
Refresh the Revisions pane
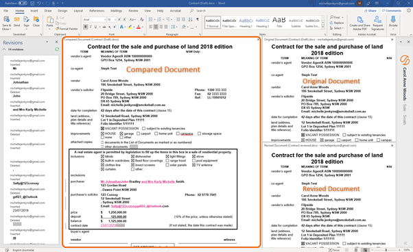(57, 49)
